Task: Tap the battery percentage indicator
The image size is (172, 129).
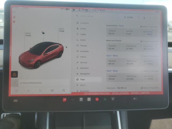Action: (65, 9)
